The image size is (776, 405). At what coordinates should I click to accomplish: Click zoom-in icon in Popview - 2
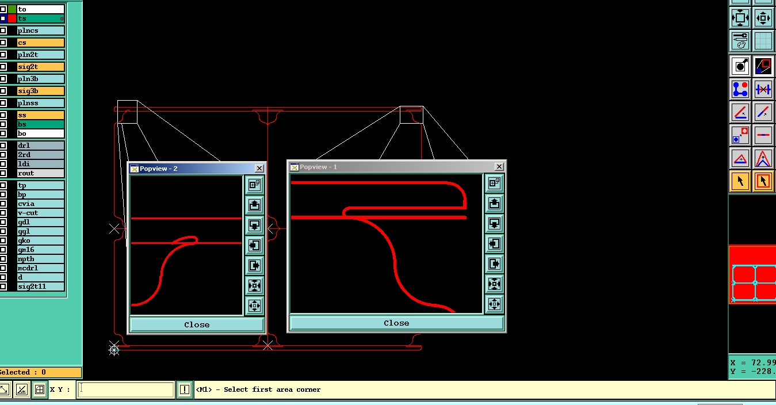tap(254, 285)
